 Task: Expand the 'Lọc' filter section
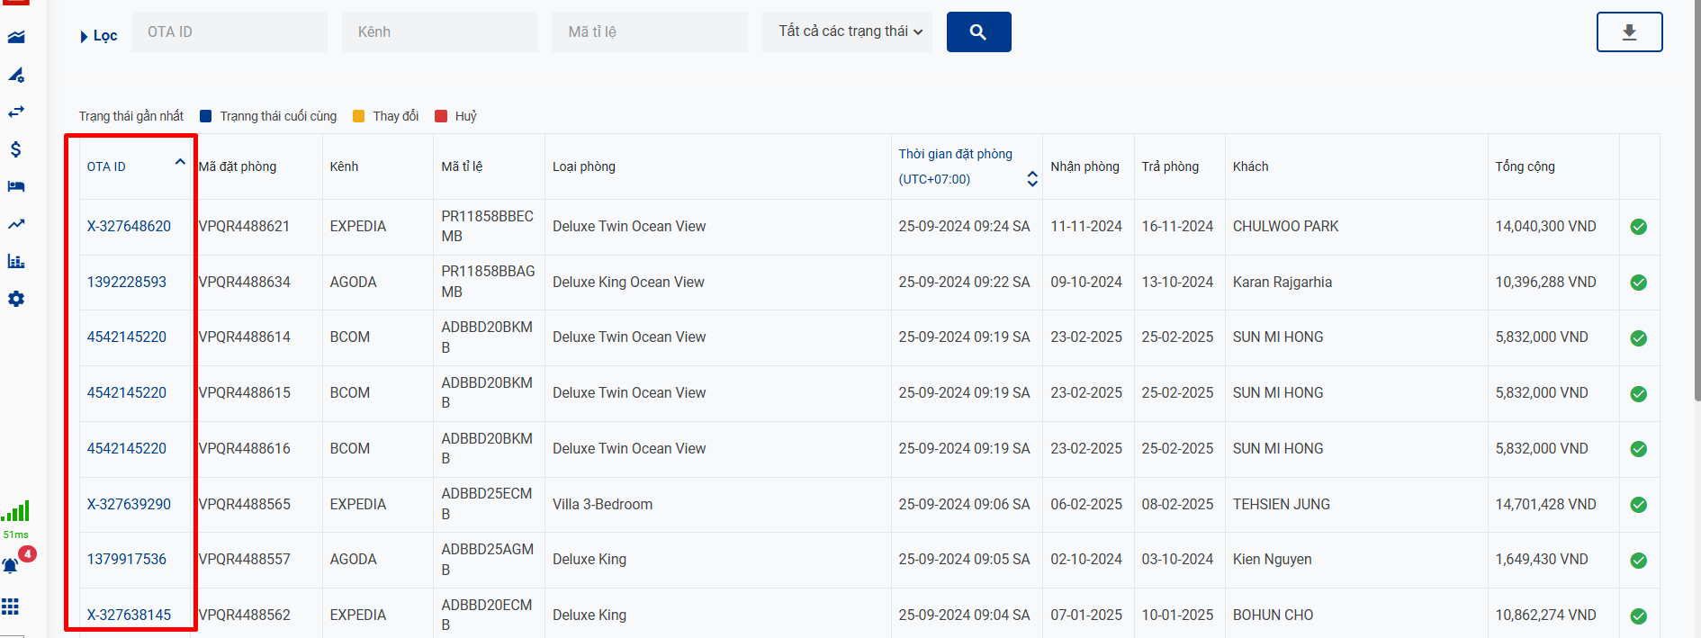(98, 36)
